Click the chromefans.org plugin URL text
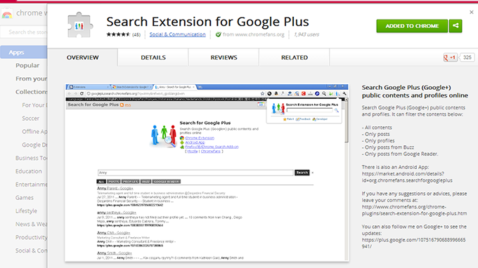Screen dimensions: 478x268 tap(414, 210)
